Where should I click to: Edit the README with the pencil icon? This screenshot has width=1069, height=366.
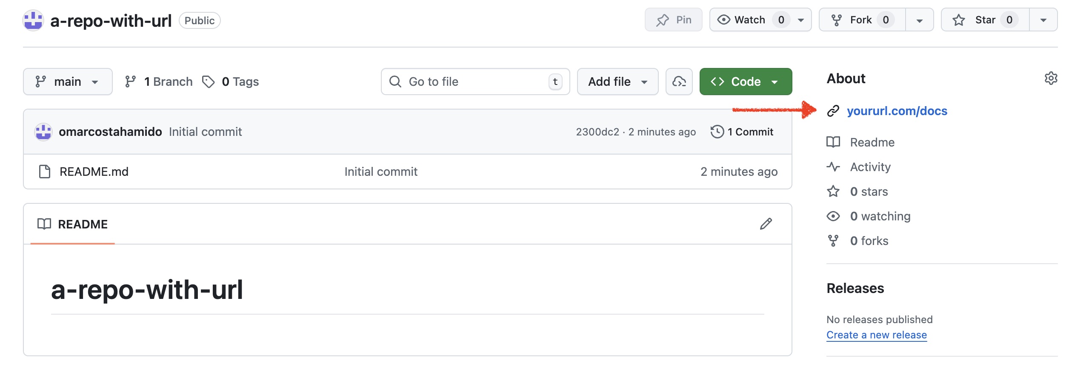(766, 224)
